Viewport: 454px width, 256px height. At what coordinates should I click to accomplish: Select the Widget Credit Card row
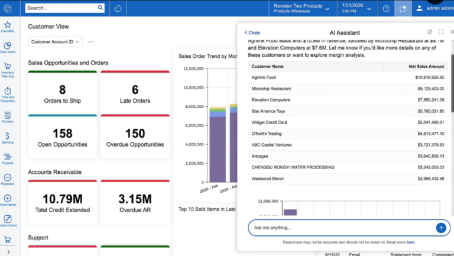(x=348, y=122)
